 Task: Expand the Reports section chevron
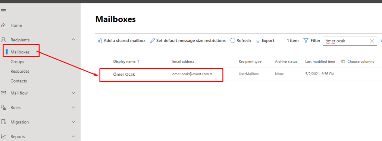click(x=73, y=137)
